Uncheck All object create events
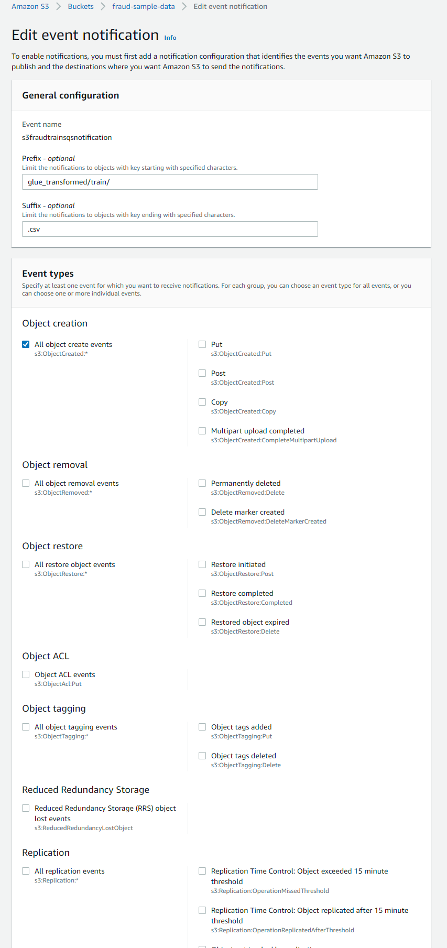447x948 pixels. coord(26,344)
